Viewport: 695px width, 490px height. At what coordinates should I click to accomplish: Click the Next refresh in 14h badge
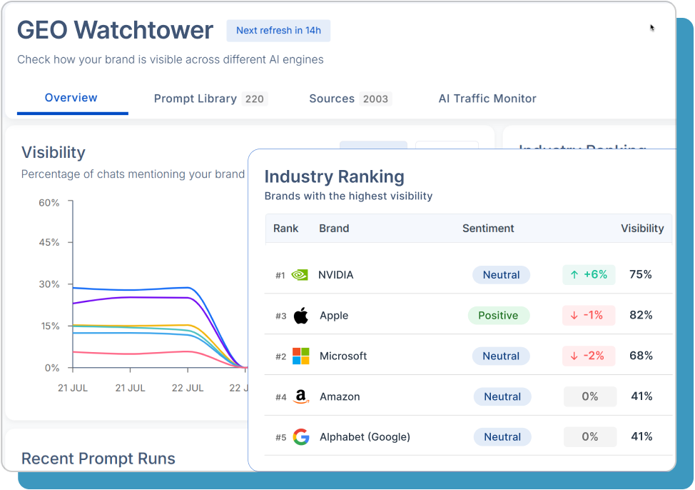278,31
